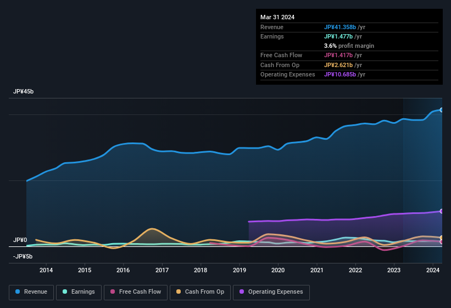This screenshot has height=308, width=451.
Task: Click the purple dot in Operating Expenses legend
Action: (242, 292)
